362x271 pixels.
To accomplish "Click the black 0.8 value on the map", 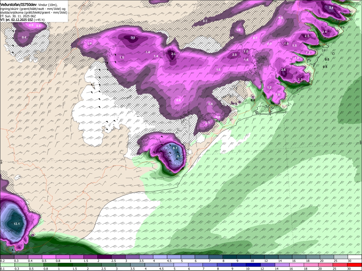I will pos(253,100).
